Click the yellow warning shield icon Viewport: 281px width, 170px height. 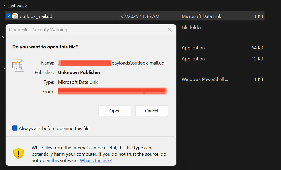(x=18, y=154)
